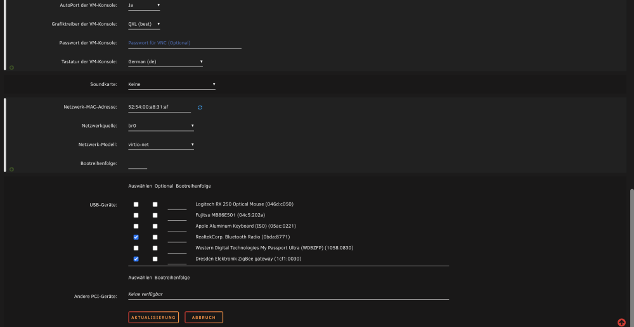This screenshot has width=634, height=327.
Task: Mark Apple Aluminum Keyboard as optional
Action: [x=155, y=226]
